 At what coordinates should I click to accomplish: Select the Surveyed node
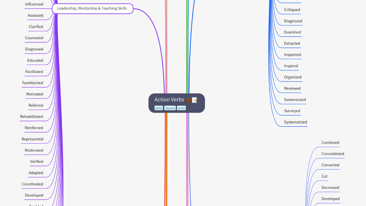coord(292,111)
